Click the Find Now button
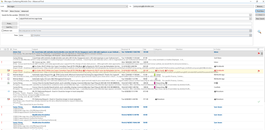Image resolution: width=265 pixels, height=130 pixels. (260, 11)
